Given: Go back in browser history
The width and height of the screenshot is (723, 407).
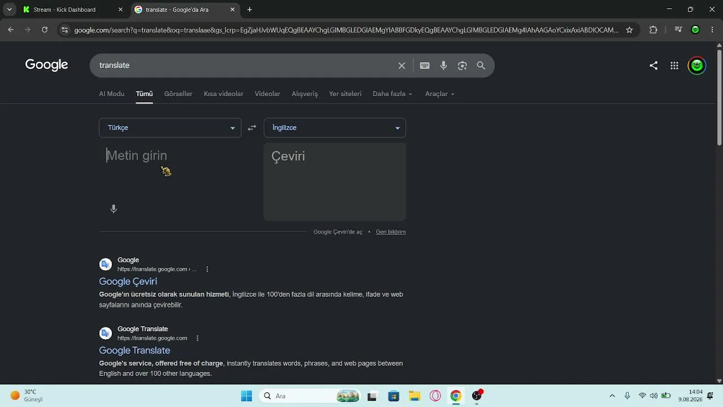Looking at the screenshot, I should coord(11,30).
